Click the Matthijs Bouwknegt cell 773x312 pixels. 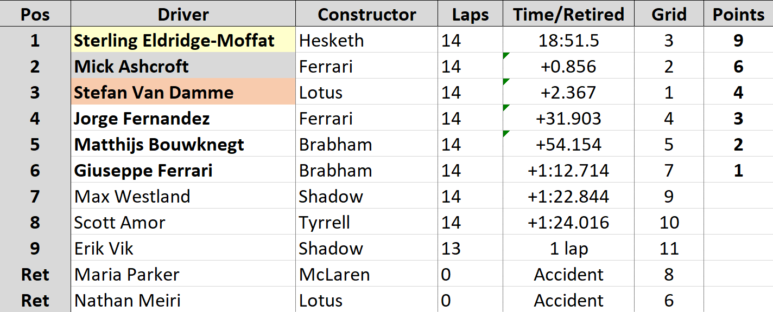click(183, 145)
